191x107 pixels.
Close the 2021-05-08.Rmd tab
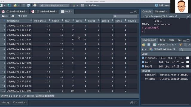point(56,12)
